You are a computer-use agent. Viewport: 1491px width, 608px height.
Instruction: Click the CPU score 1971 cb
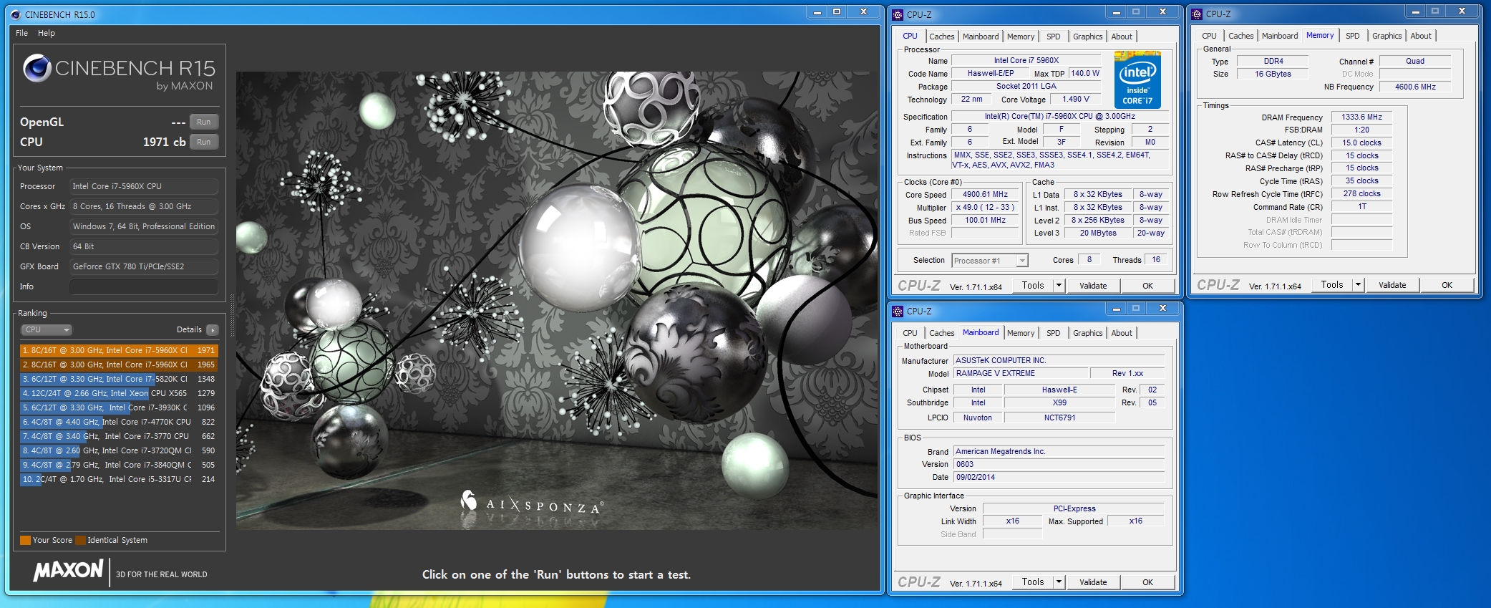pos(164,142)
